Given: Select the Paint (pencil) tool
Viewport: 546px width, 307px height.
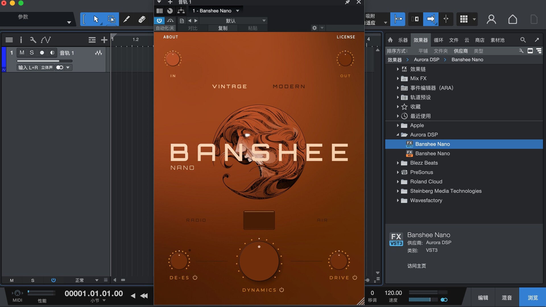Looking at the screenshot, I should (x=127, y=19).
